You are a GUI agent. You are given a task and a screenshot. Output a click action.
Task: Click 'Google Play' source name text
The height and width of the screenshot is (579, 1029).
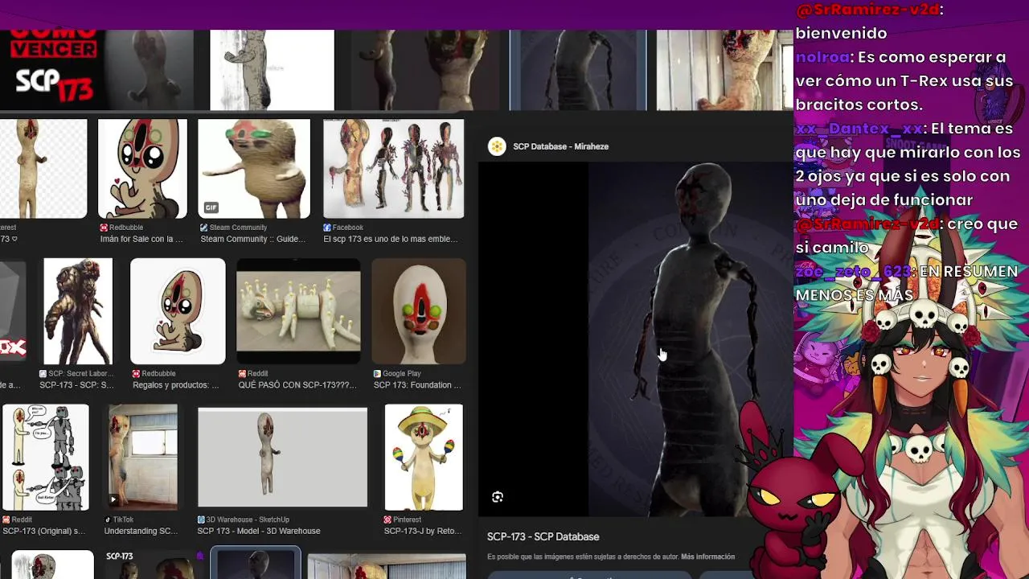click(402, 374)
